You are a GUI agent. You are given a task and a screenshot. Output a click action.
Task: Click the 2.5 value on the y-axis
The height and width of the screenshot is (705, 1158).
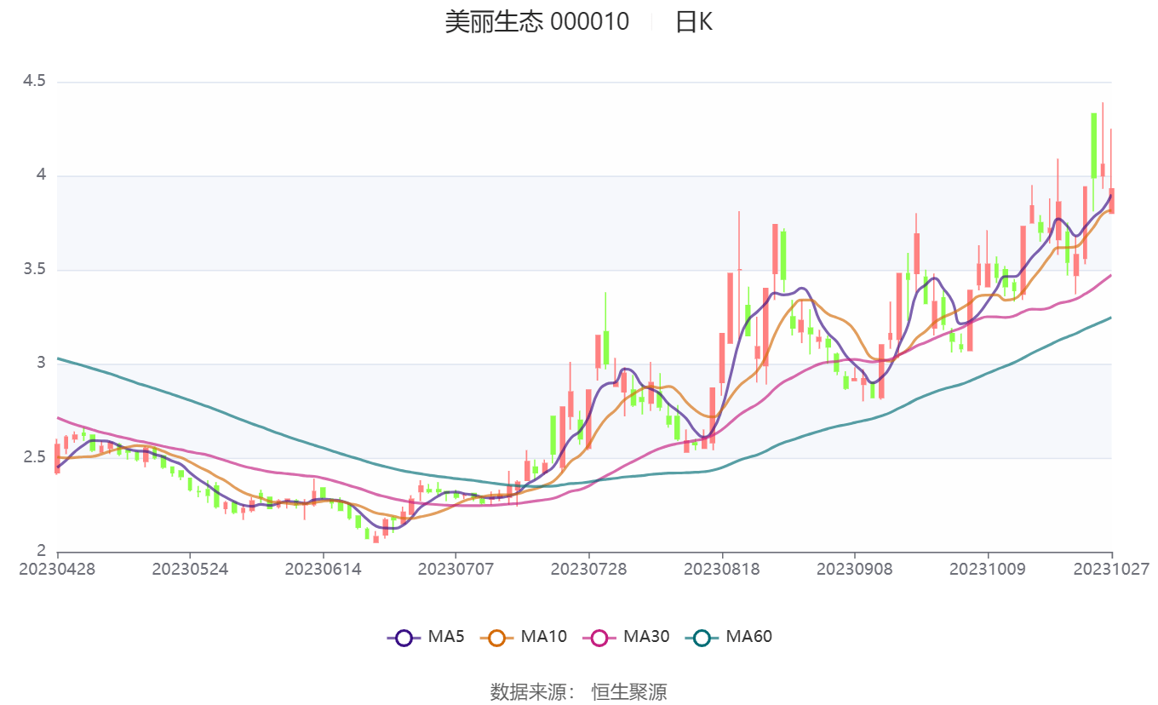tap(34, 458)
